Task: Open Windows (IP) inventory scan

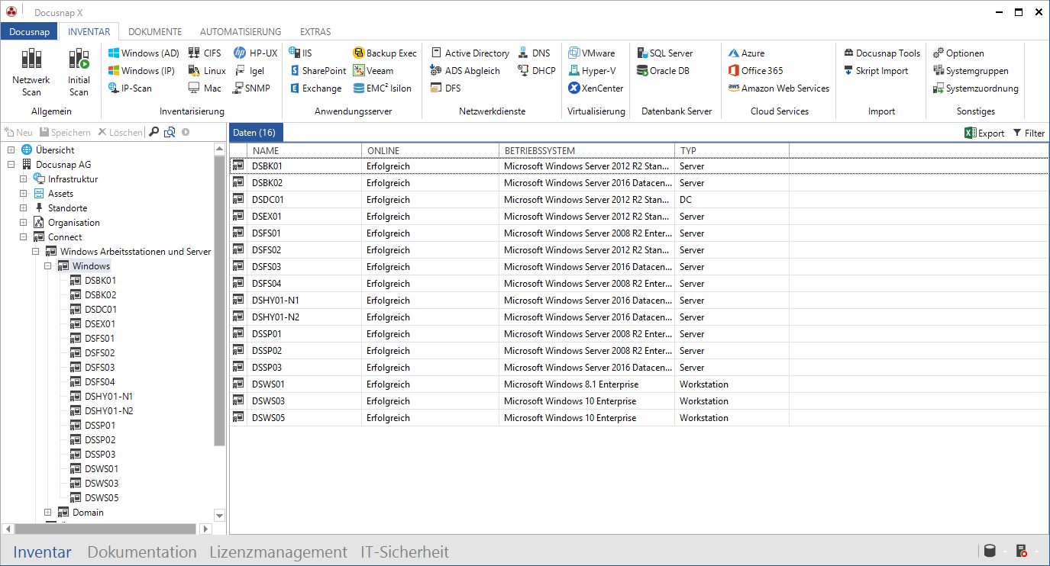Action: (x=141, y=71)
